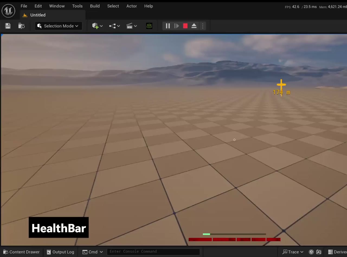Click the red segmented health bar
Viewport: 347px width, 257px height.
tap(234, 239)
